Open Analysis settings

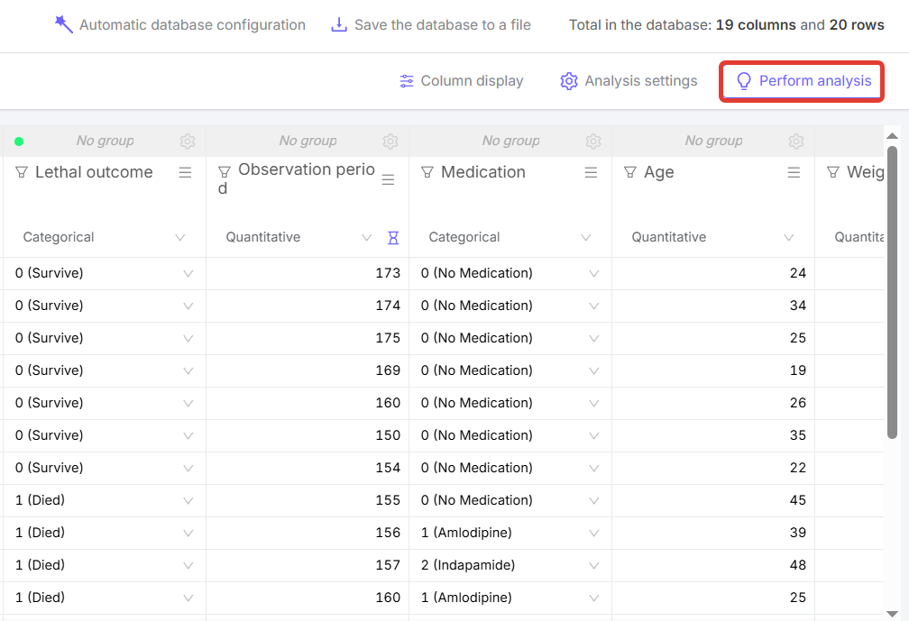[629, 81]
